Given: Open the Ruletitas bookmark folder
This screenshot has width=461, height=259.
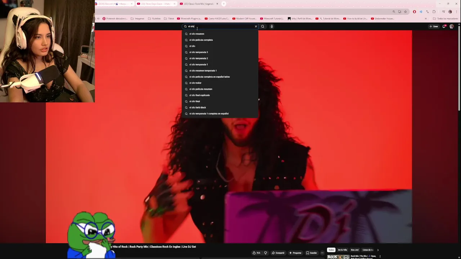Looking at the screenshot, I should (x=154, y=19).
